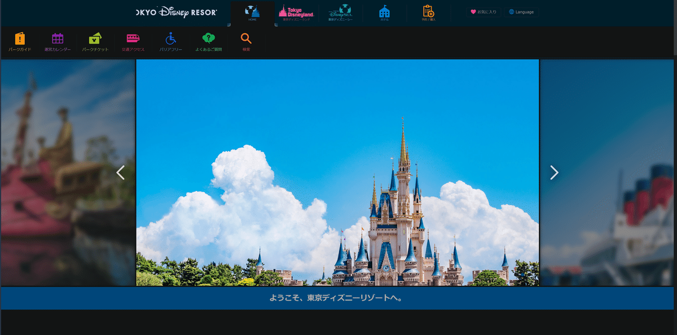The height and width of the screenshot is (335, 677).
Task: Open the Hotels (ホテル) tab
Action: click(384, 14)
